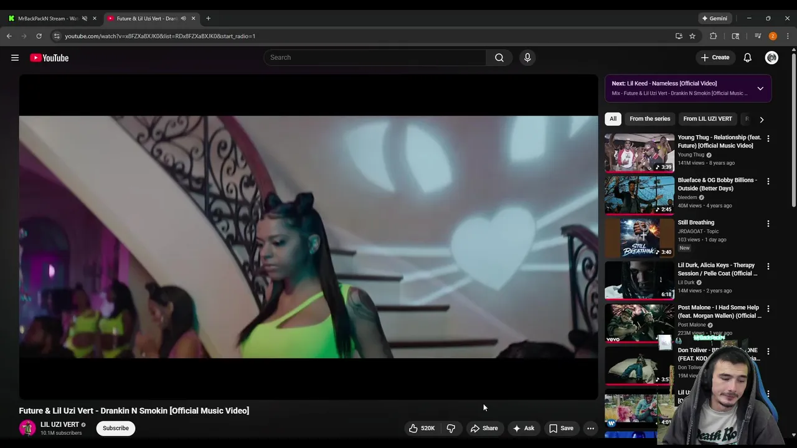This screenshot has width=797, height=448.
Task: Select the All filter chip
Action: [613, 119]
